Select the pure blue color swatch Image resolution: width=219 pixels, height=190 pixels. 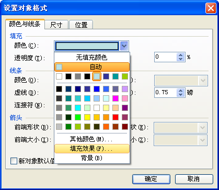(x=97, y=89)
